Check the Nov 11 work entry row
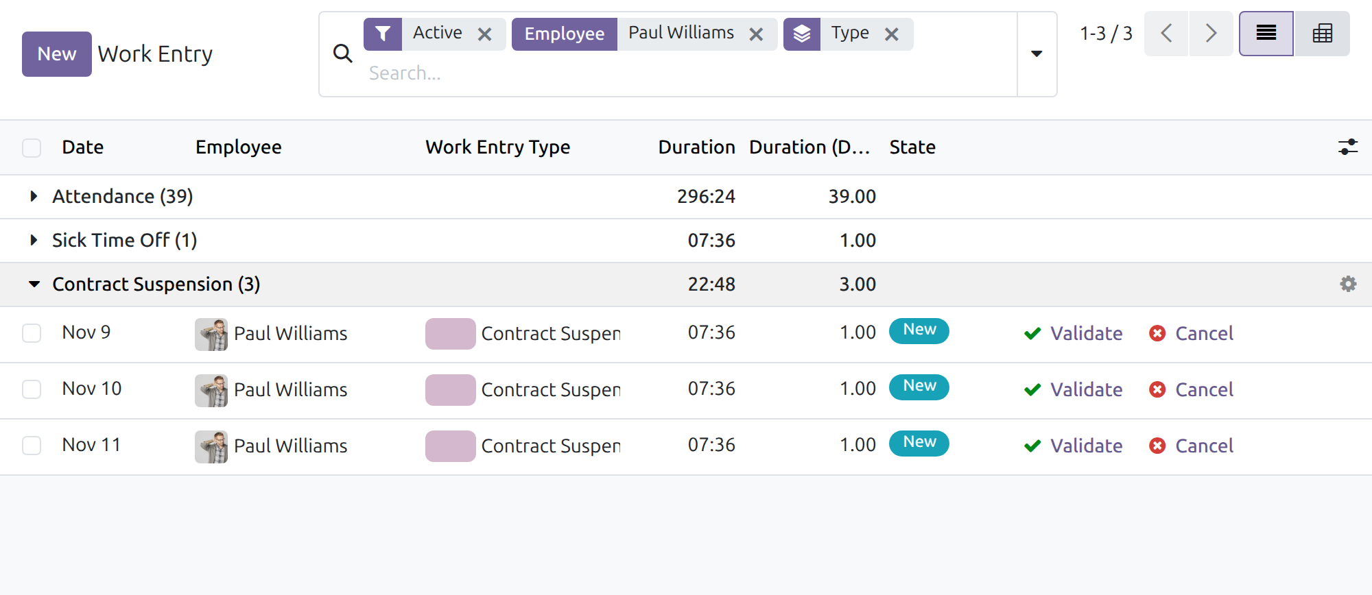The height and width of the screenshot is (595, 1372). pyautogui.click(x=32, y=446)
